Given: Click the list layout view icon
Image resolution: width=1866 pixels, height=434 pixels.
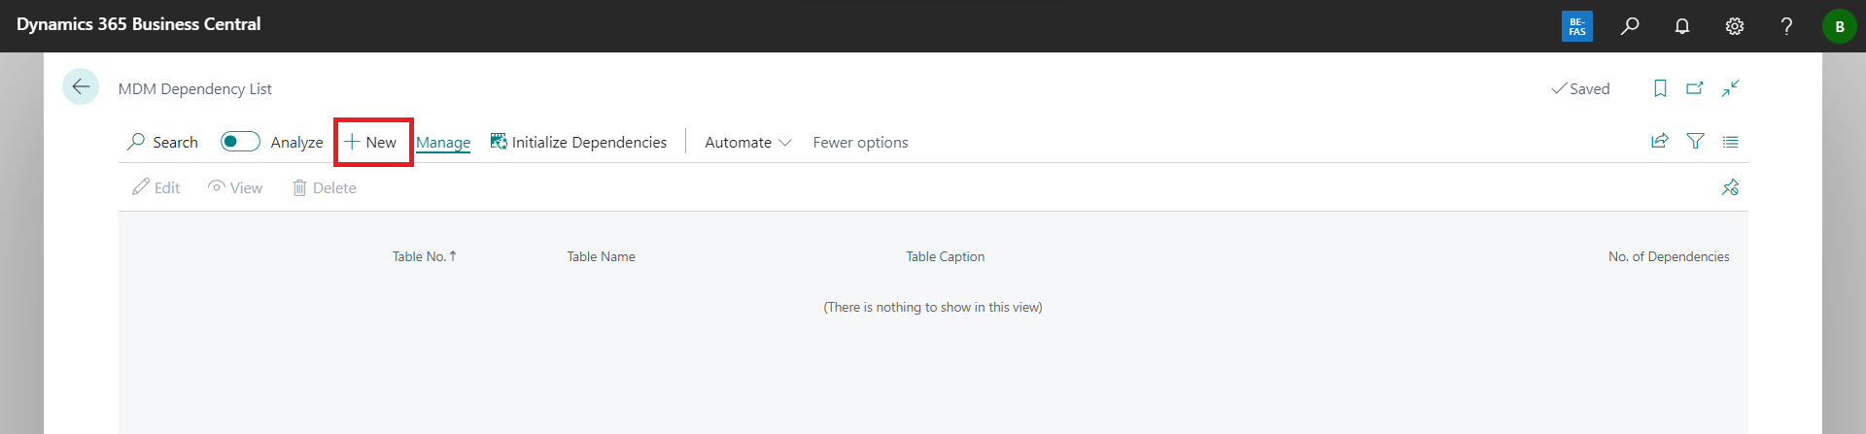Looking at the screenshot, I should click(1730, 141).
